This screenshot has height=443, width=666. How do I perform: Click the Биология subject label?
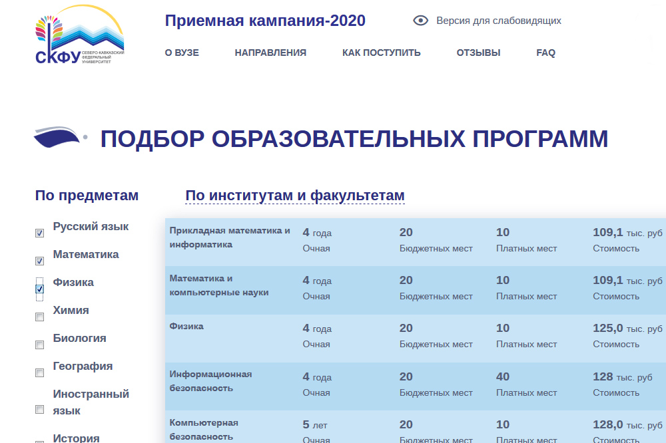tap(79, 338)
